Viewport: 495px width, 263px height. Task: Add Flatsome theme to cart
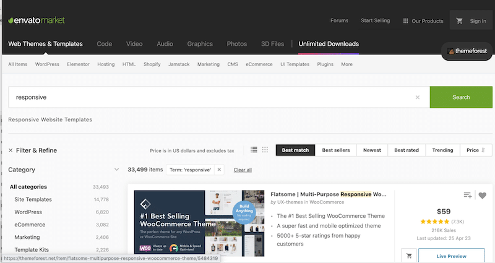[409, 255]
